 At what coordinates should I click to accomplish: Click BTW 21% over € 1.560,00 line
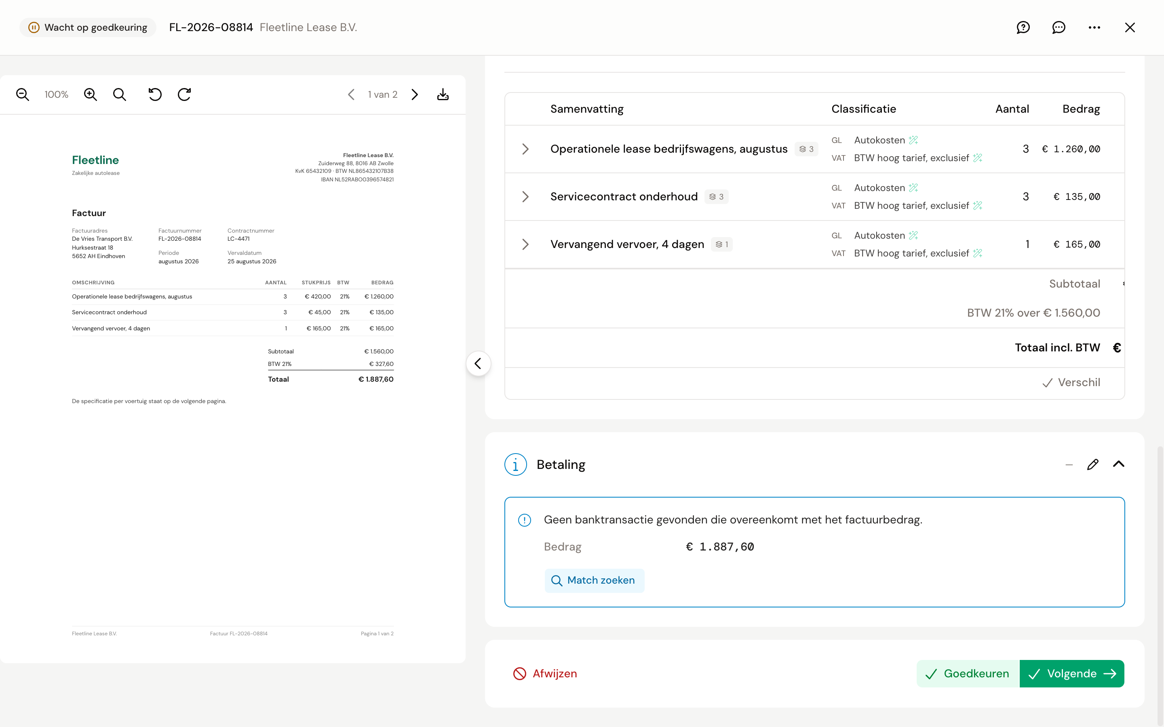tap(1033, 313)
